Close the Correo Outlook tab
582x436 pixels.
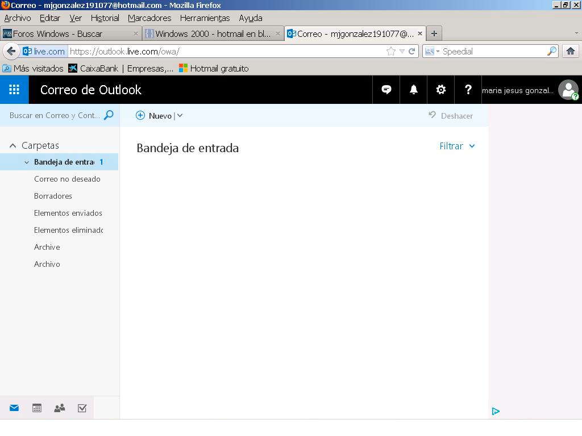(420, 33)
